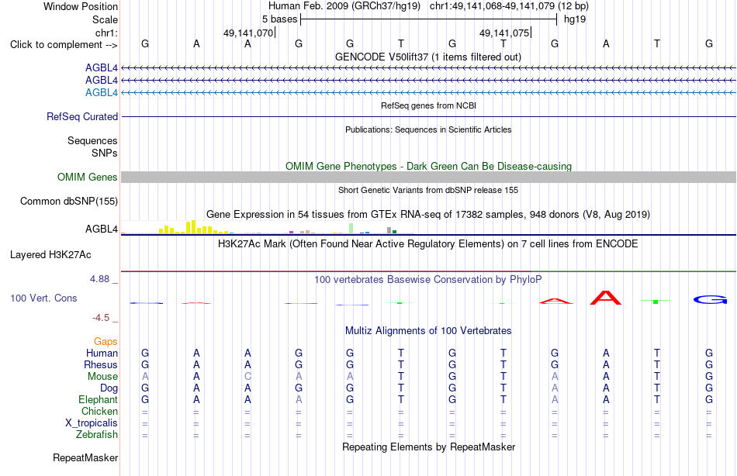The image size is (737, 476).
Task: Click the gray mismatched A in Dog row
Action: point(555,388)
